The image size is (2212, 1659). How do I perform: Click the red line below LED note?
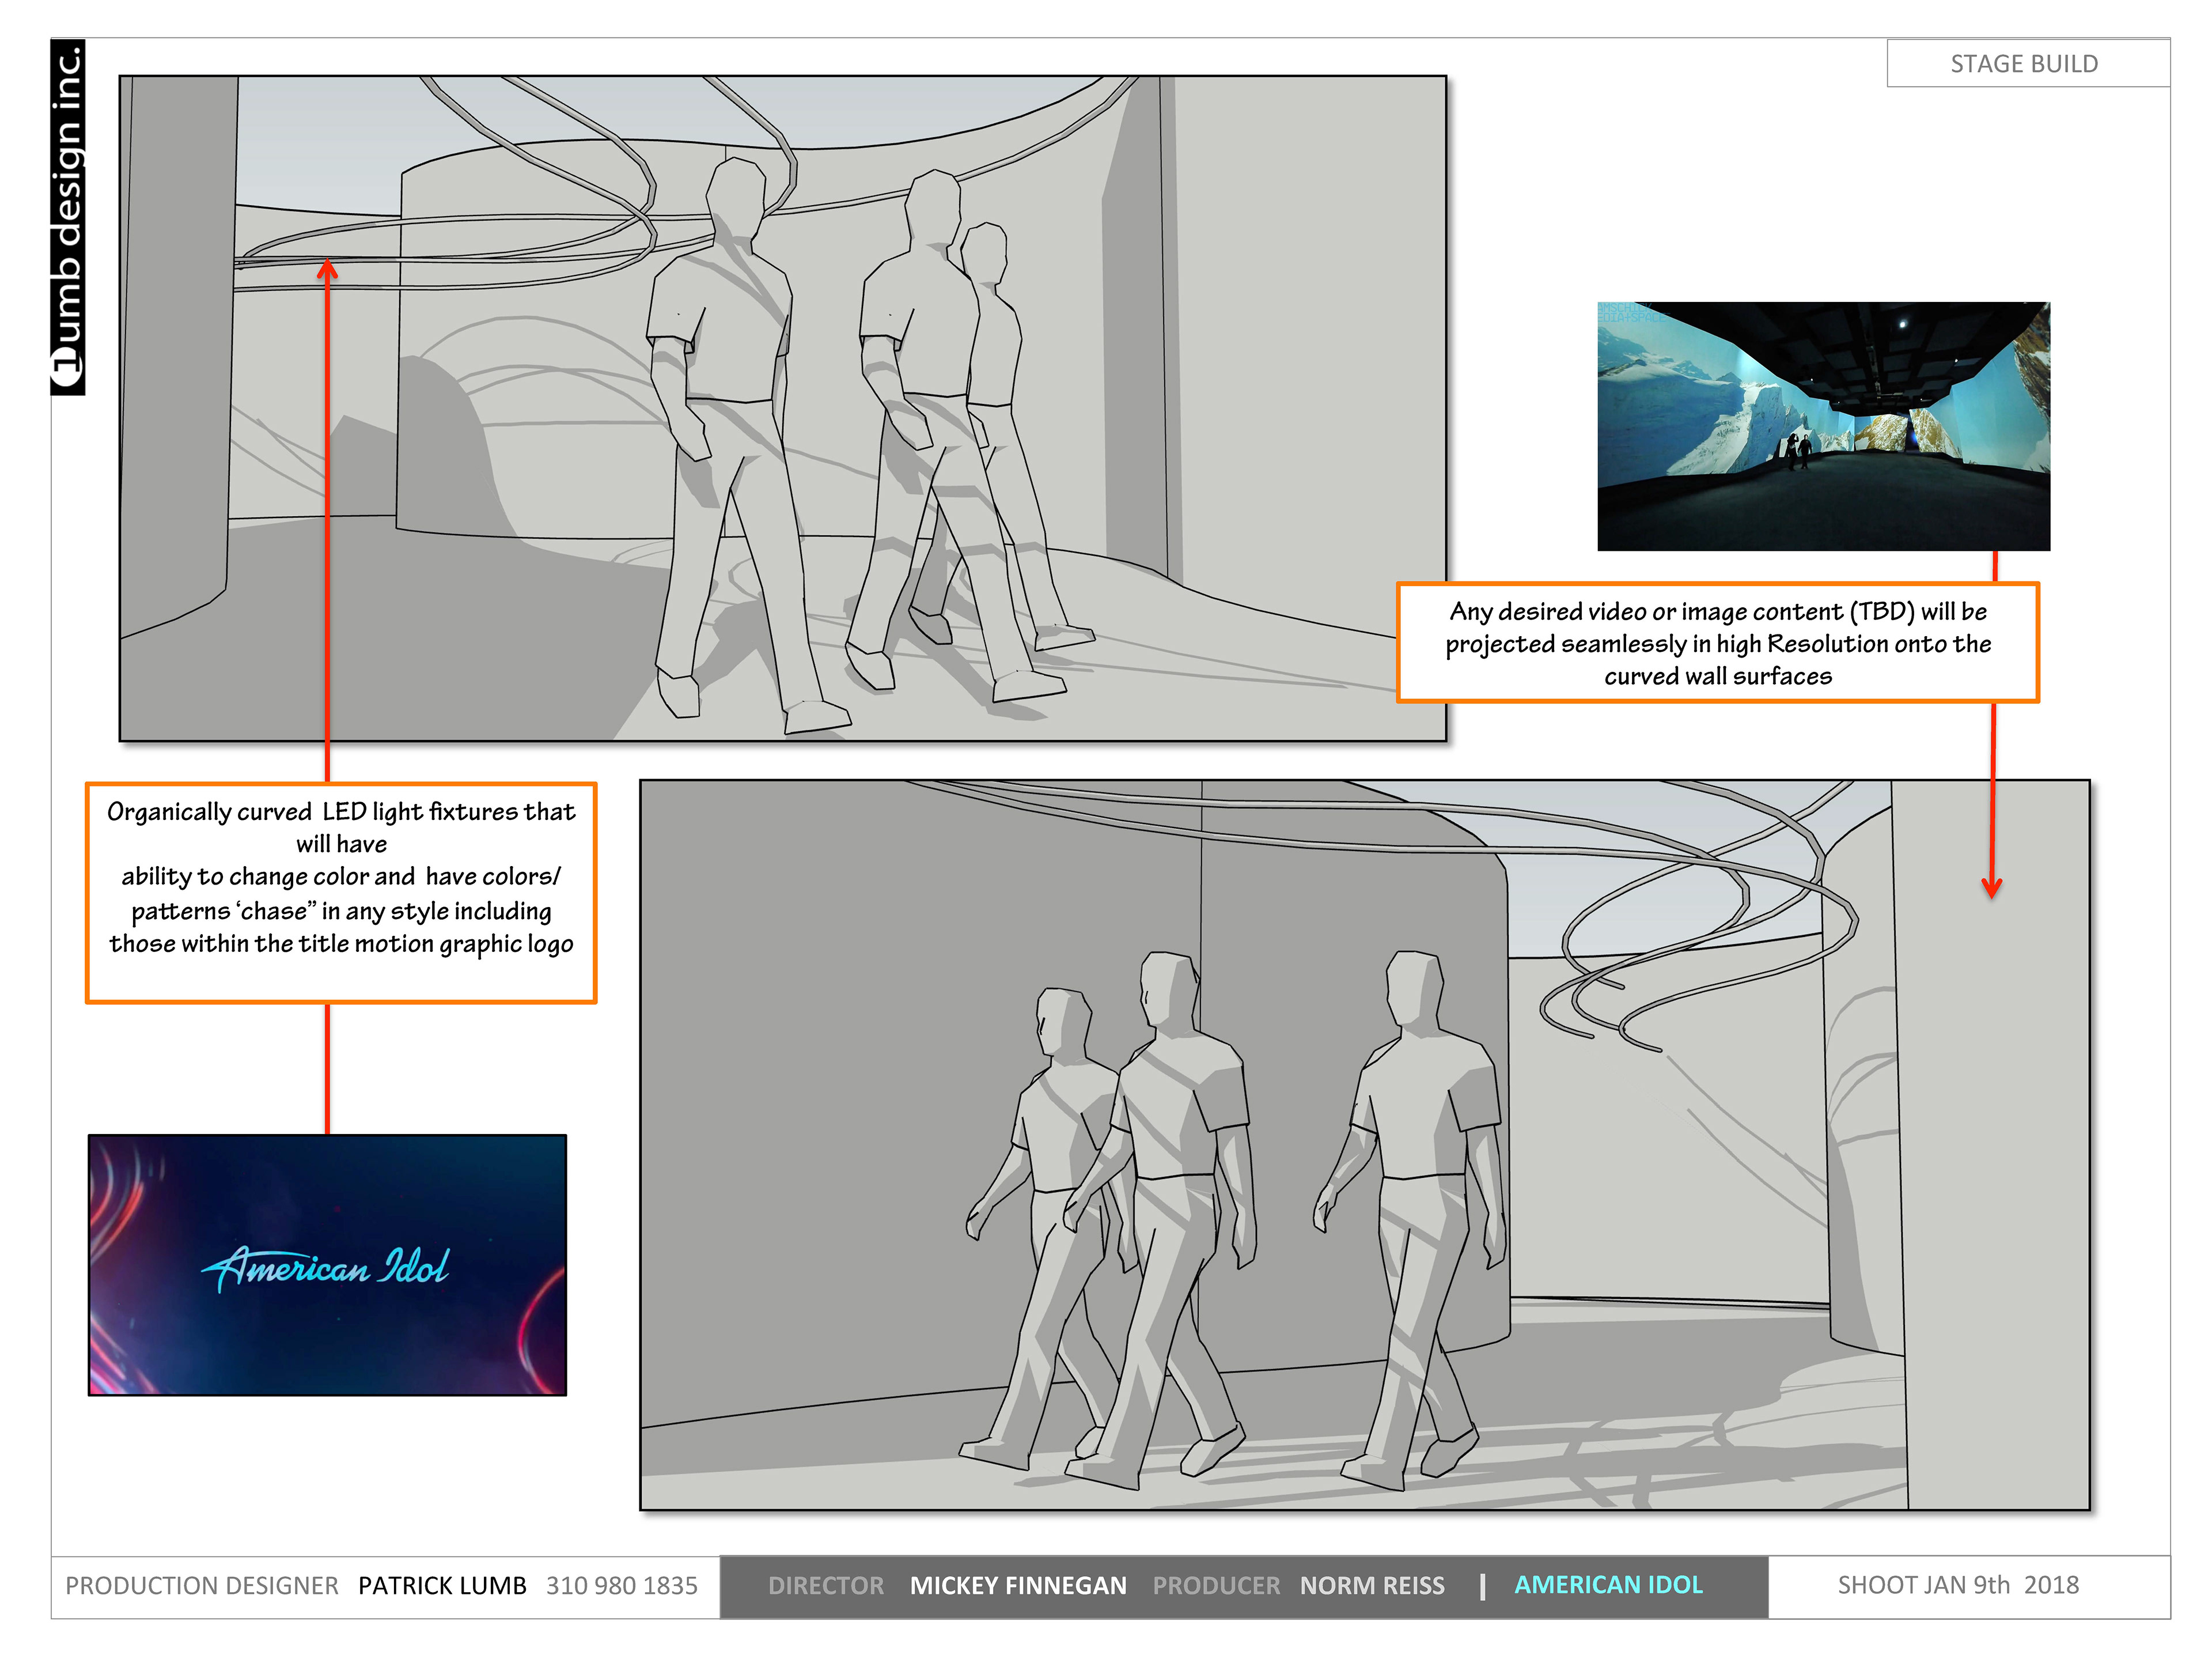coord(327,1069)
